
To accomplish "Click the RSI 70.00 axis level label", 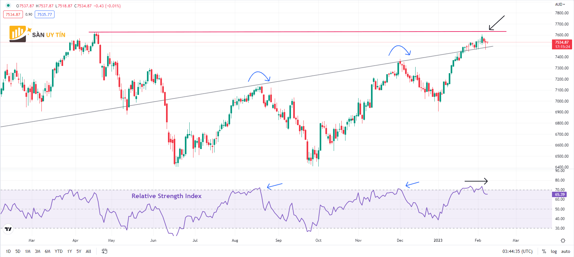I will (560, 190).
